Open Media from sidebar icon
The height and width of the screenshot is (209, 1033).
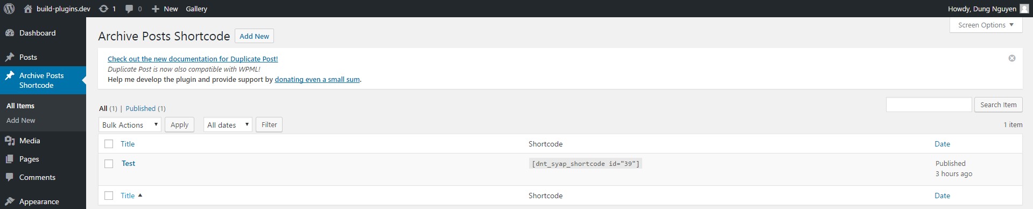tap(10, 141)
